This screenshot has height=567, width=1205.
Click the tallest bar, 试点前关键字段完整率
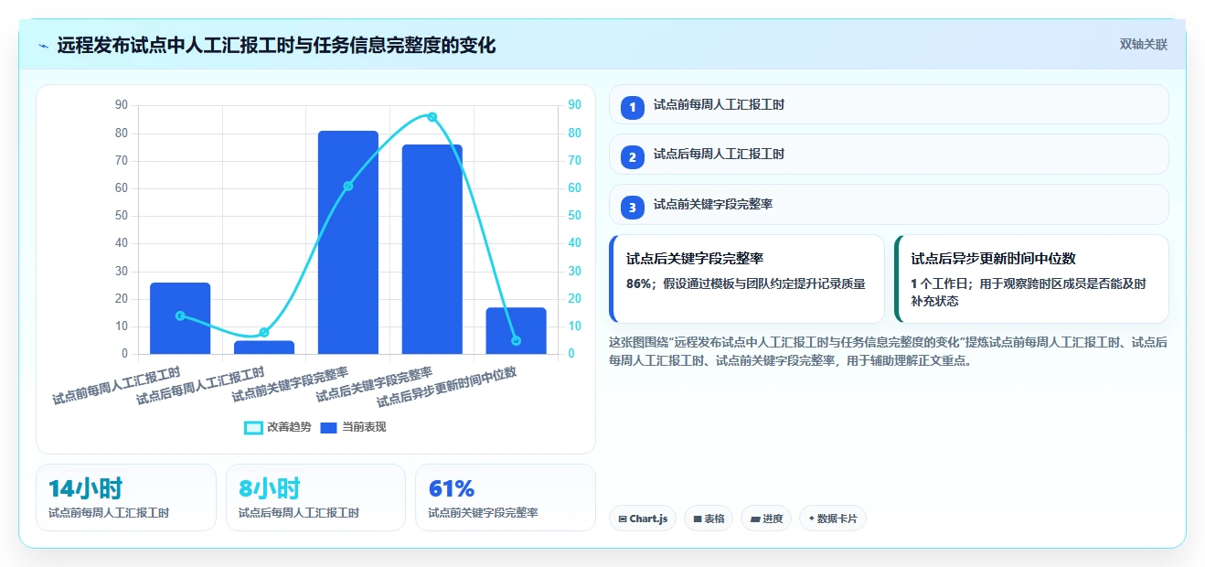348,242
